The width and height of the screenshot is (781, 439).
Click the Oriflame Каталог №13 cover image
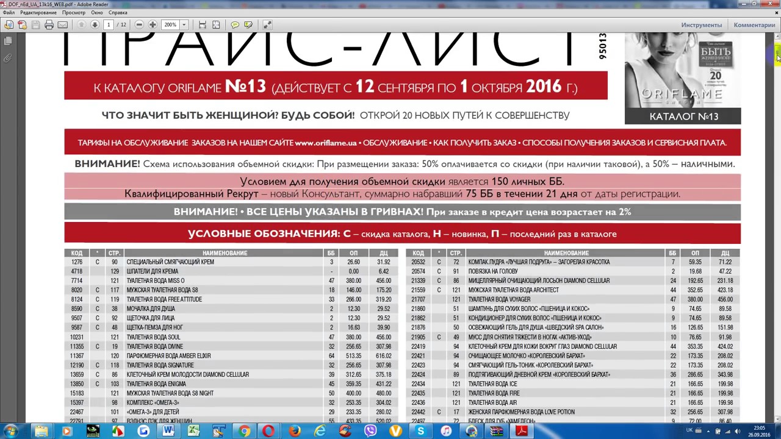(x=683, y=79)
